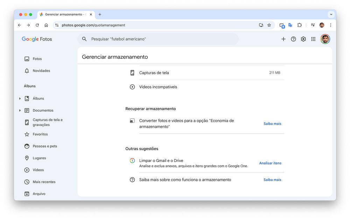350x219 pixels.
Task: Click the help question mark icon
Action: point(293,39)
